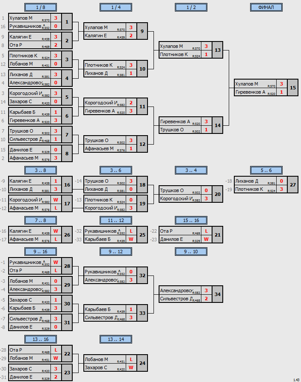Click Лиханов Д in match 27

pos(247,181)
